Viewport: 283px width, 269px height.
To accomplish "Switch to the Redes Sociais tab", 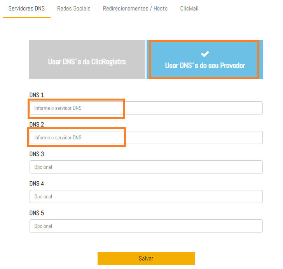I will point(73,8).
